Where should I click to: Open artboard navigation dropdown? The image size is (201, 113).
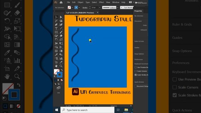pyautogui.click(x=90, y=106)
